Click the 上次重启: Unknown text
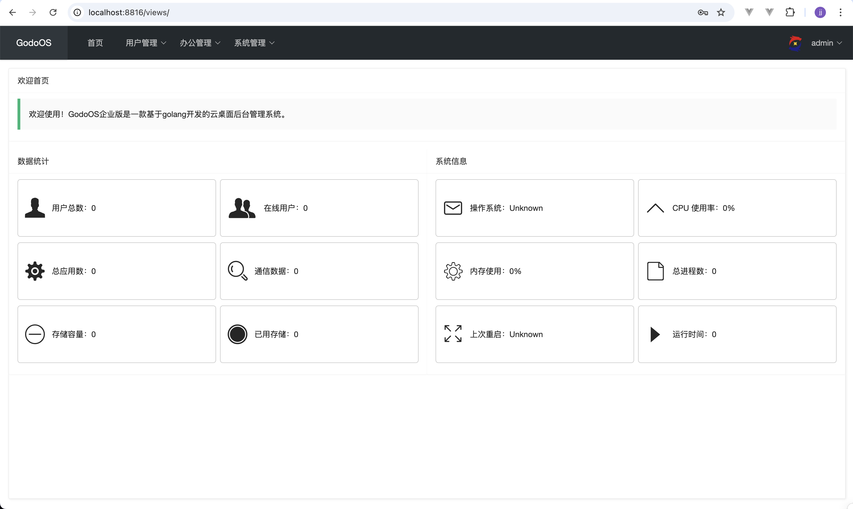The width and height of the screenshot is (853, 509). click(506, 335)
